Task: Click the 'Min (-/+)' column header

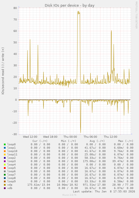Action: point(69,141)
